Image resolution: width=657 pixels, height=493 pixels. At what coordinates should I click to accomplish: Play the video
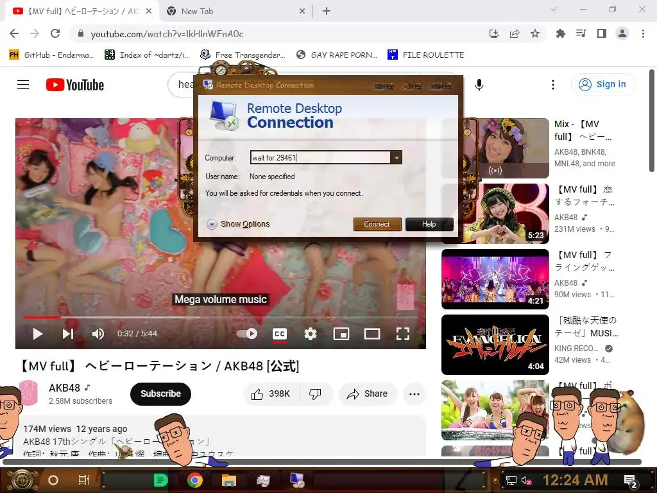point(38,334)
